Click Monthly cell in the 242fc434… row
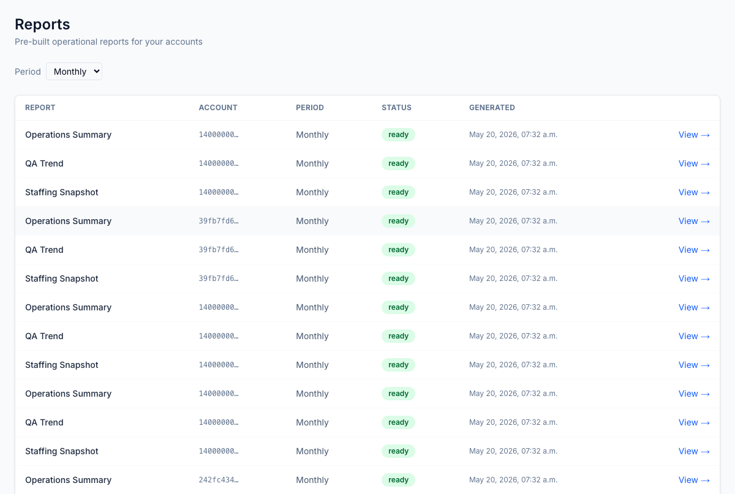This screenshot has height=494, width=735. 312,480
